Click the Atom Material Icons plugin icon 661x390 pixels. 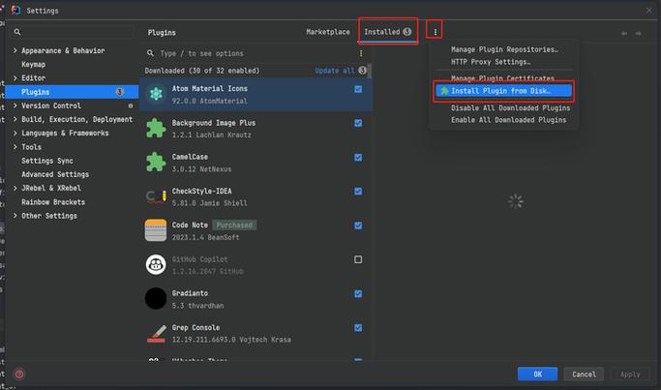[156, 94]
